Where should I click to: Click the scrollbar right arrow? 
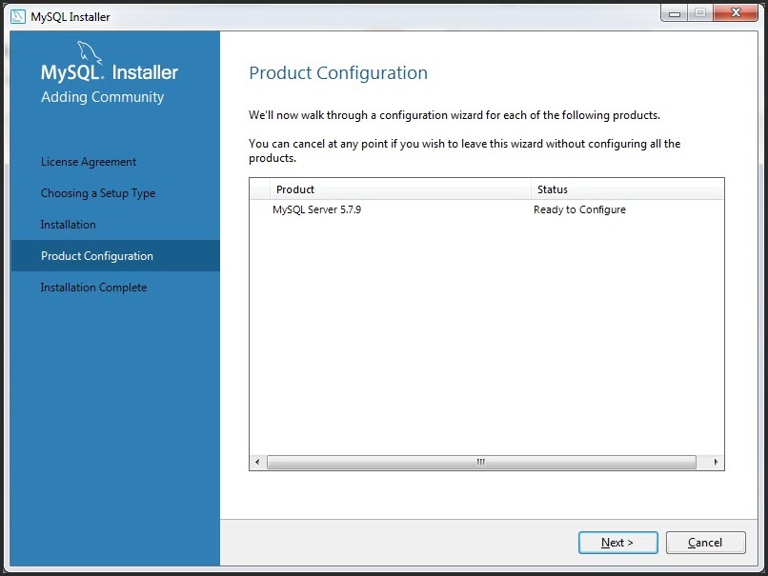pyautogui.click(x=716, y=462)
